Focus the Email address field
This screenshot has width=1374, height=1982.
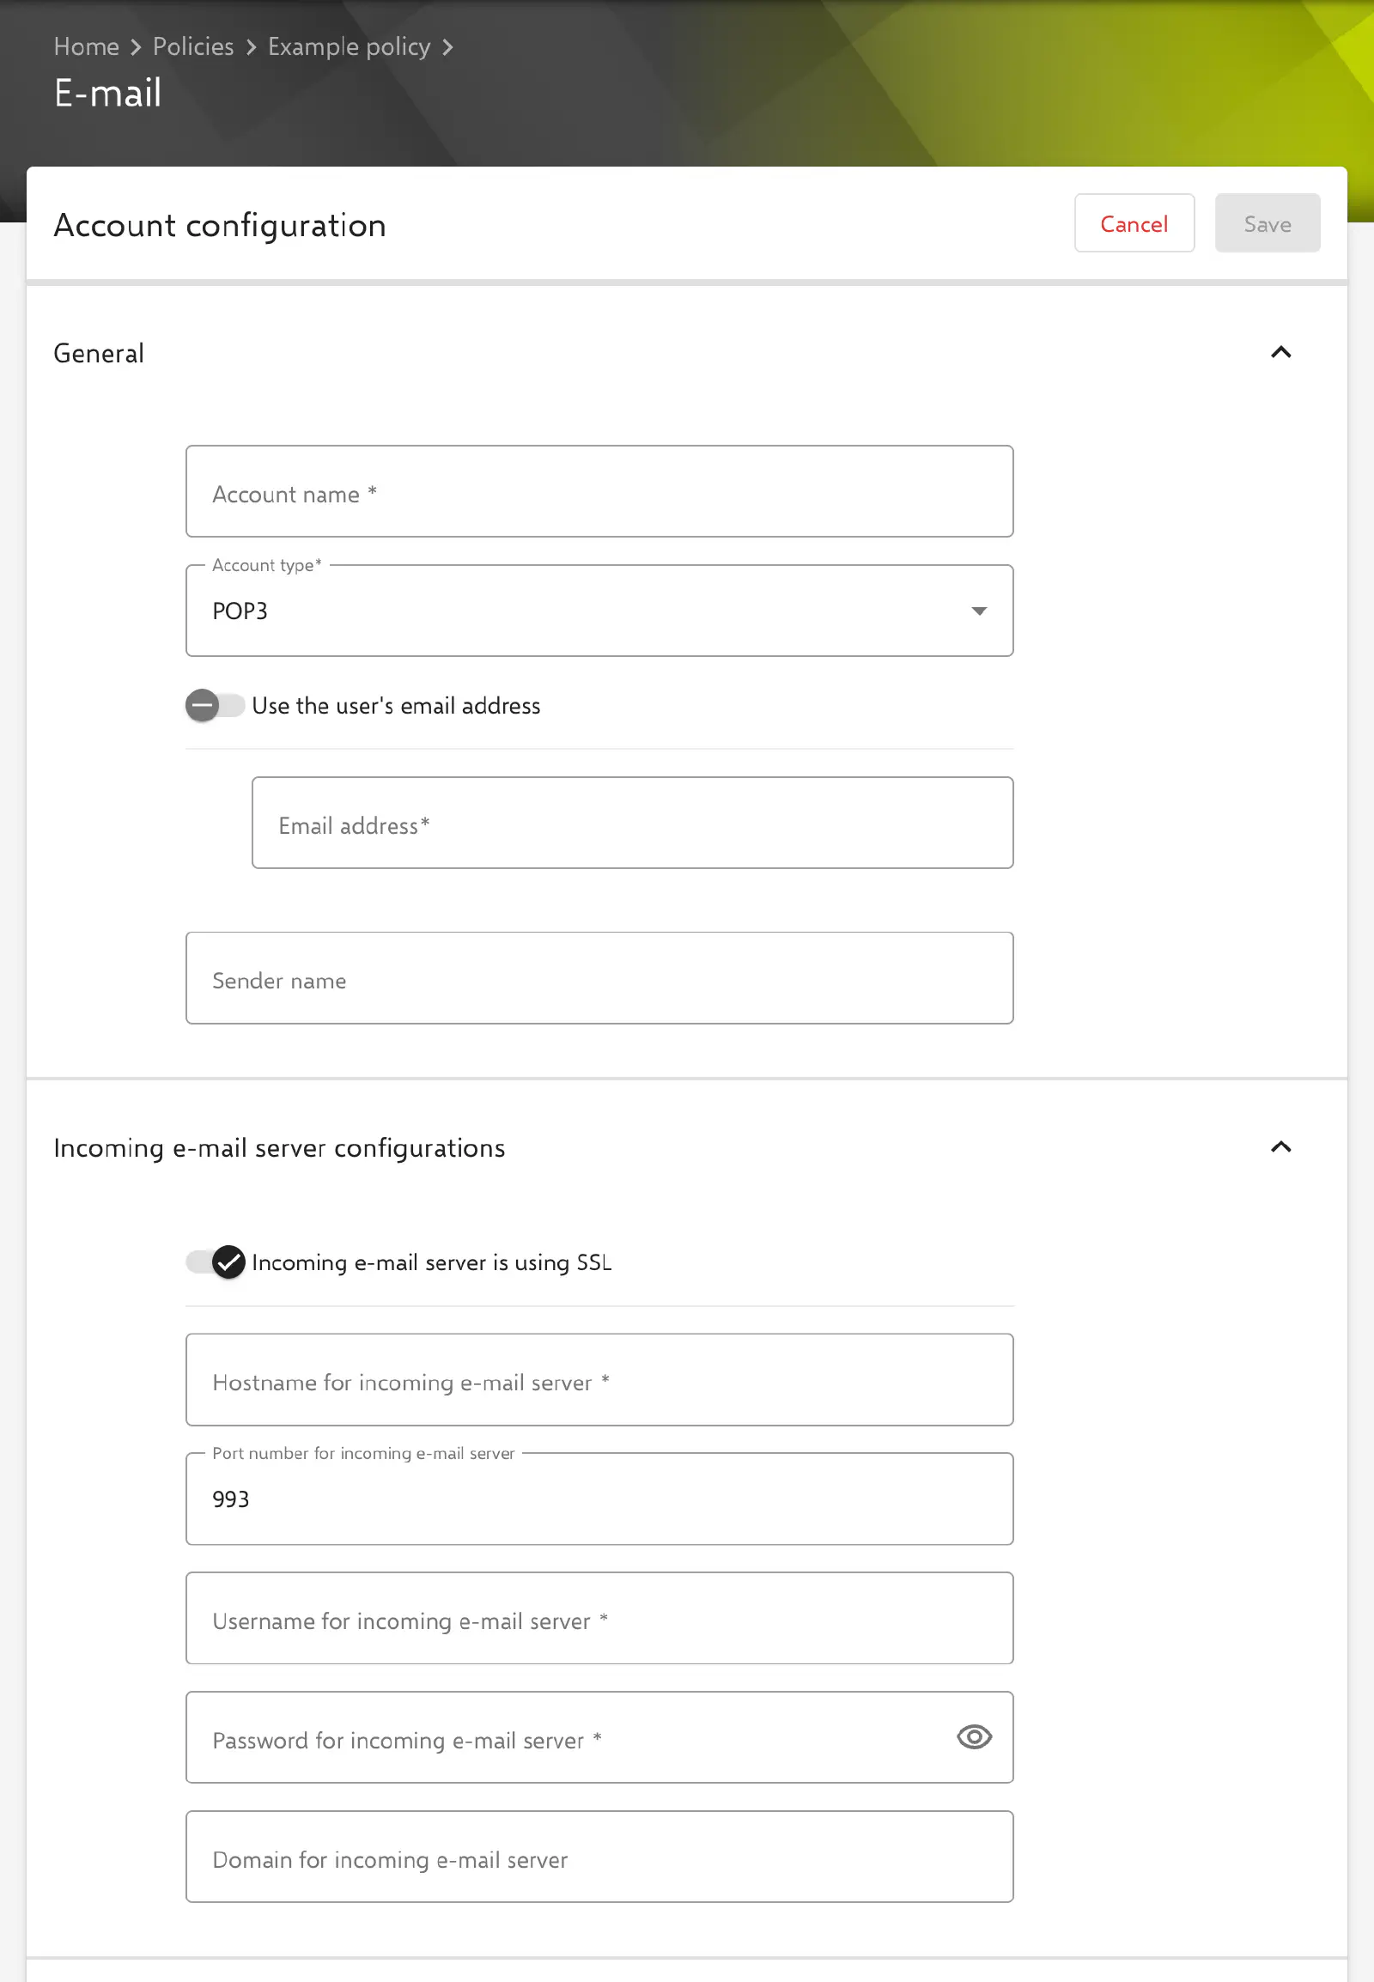(632, 823)
